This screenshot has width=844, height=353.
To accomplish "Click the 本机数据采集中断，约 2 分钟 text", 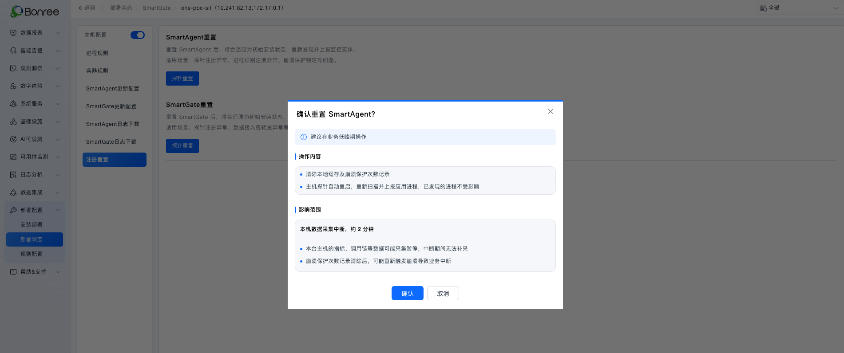I will pyautogui.click(x=337, y=229).
